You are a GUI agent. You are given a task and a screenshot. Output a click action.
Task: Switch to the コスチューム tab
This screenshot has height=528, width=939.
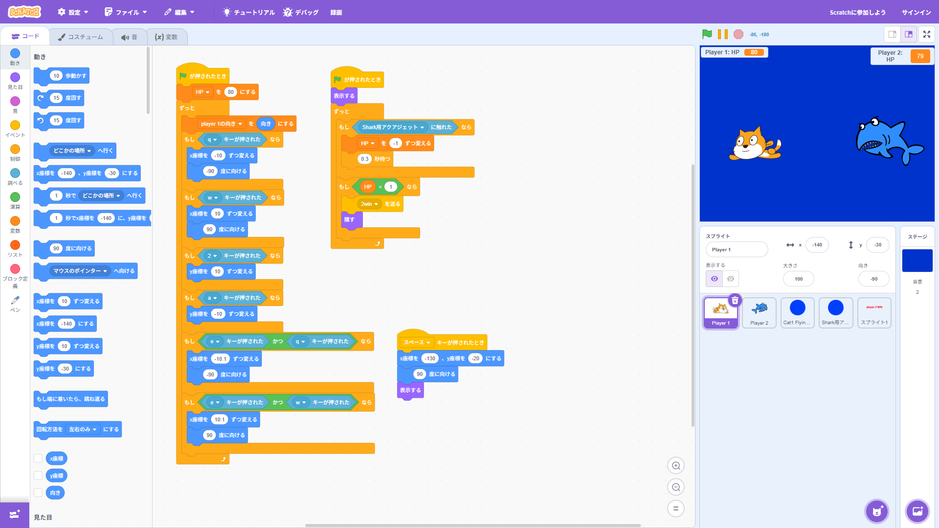point(81,37)
